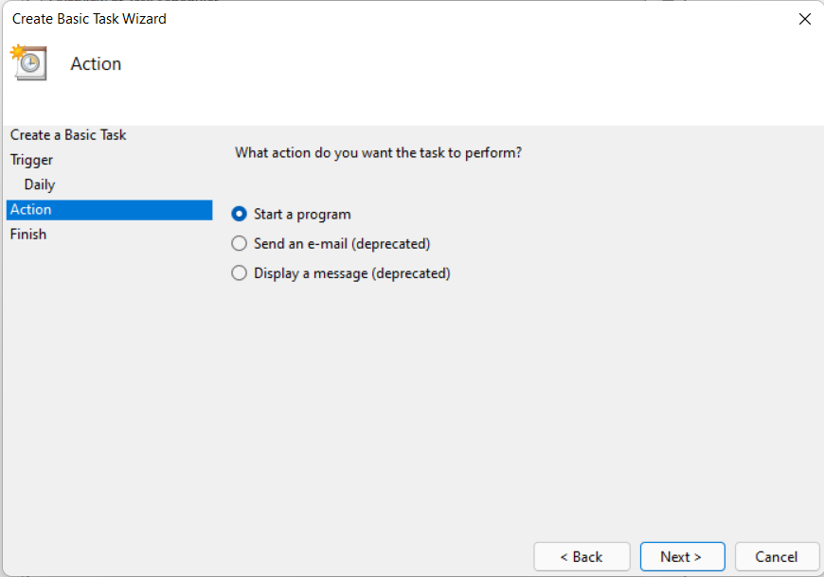Go to the Trigger step

pyautogui.click(x=31, y=159)
